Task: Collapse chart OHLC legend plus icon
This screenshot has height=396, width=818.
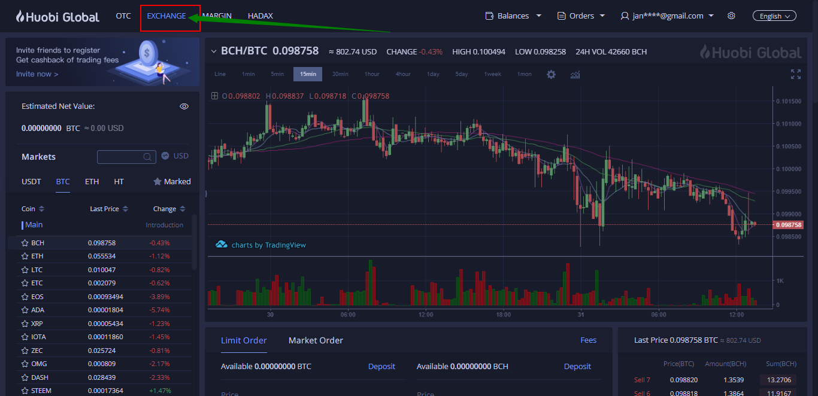Action: [214, 96]
